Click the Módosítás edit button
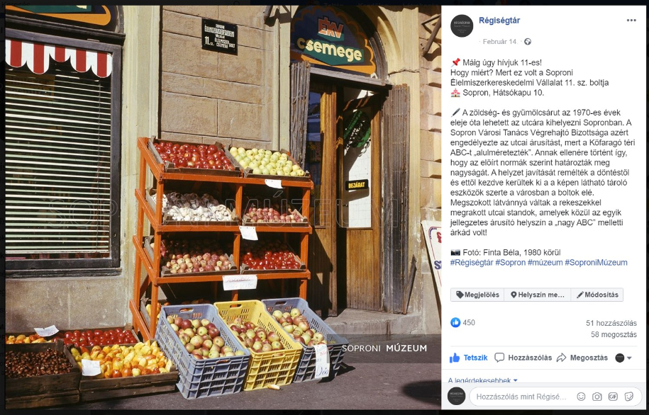 click(597, 295)
